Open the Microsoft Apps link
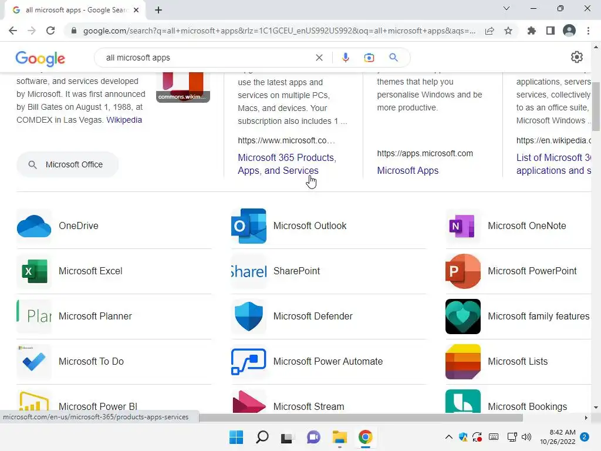601x451 pixels. pyautogui.click(x=408, y=171)
